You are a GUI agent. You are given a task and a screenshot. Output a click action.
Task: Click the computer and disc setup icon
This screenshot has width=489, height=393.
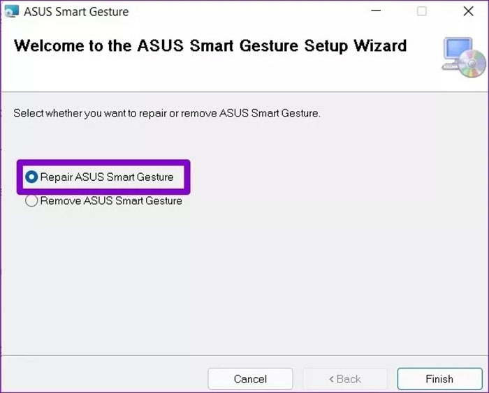[x=463, y=57]
